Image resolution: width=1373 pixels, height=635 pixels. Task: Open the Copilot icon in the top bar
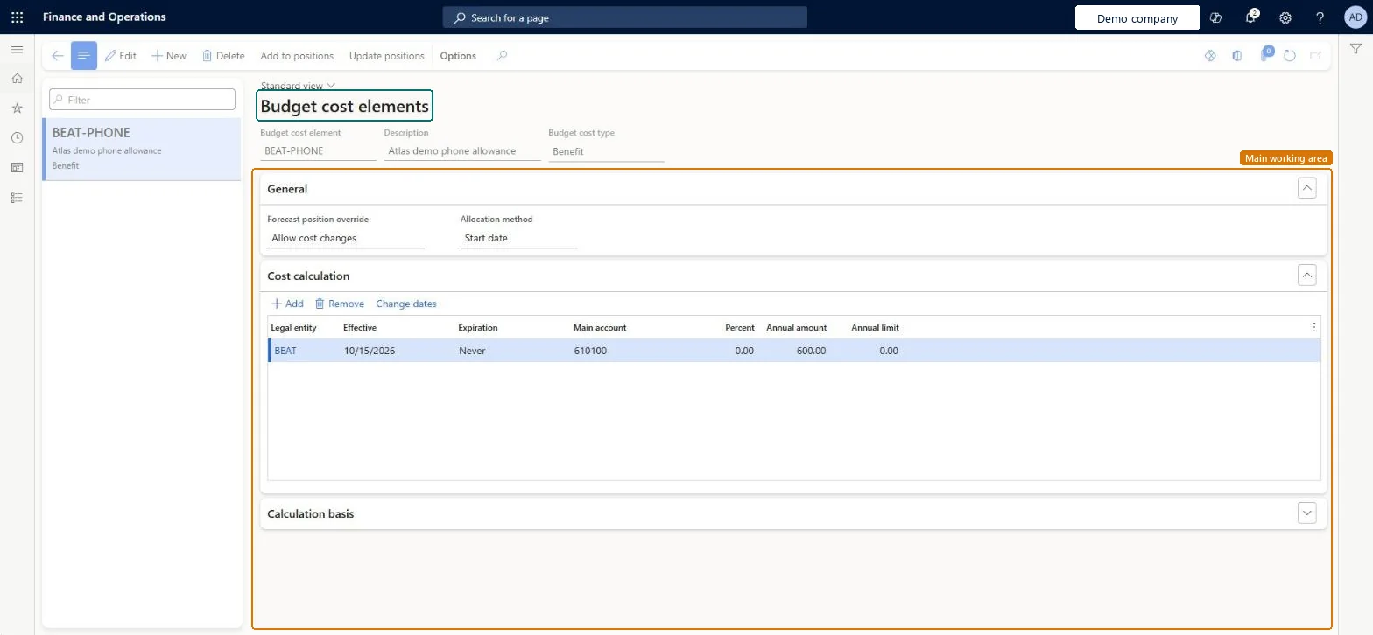point(1215,17)
